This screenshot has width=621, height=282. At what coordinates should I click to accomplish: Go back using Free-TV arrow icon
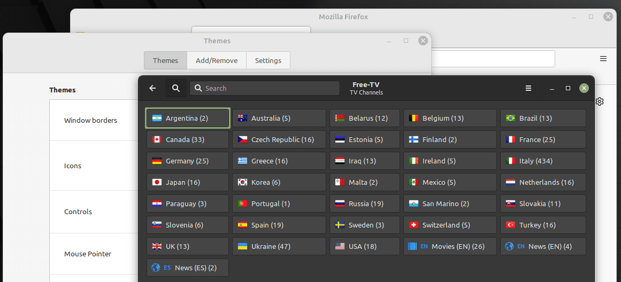pos(152,88)
